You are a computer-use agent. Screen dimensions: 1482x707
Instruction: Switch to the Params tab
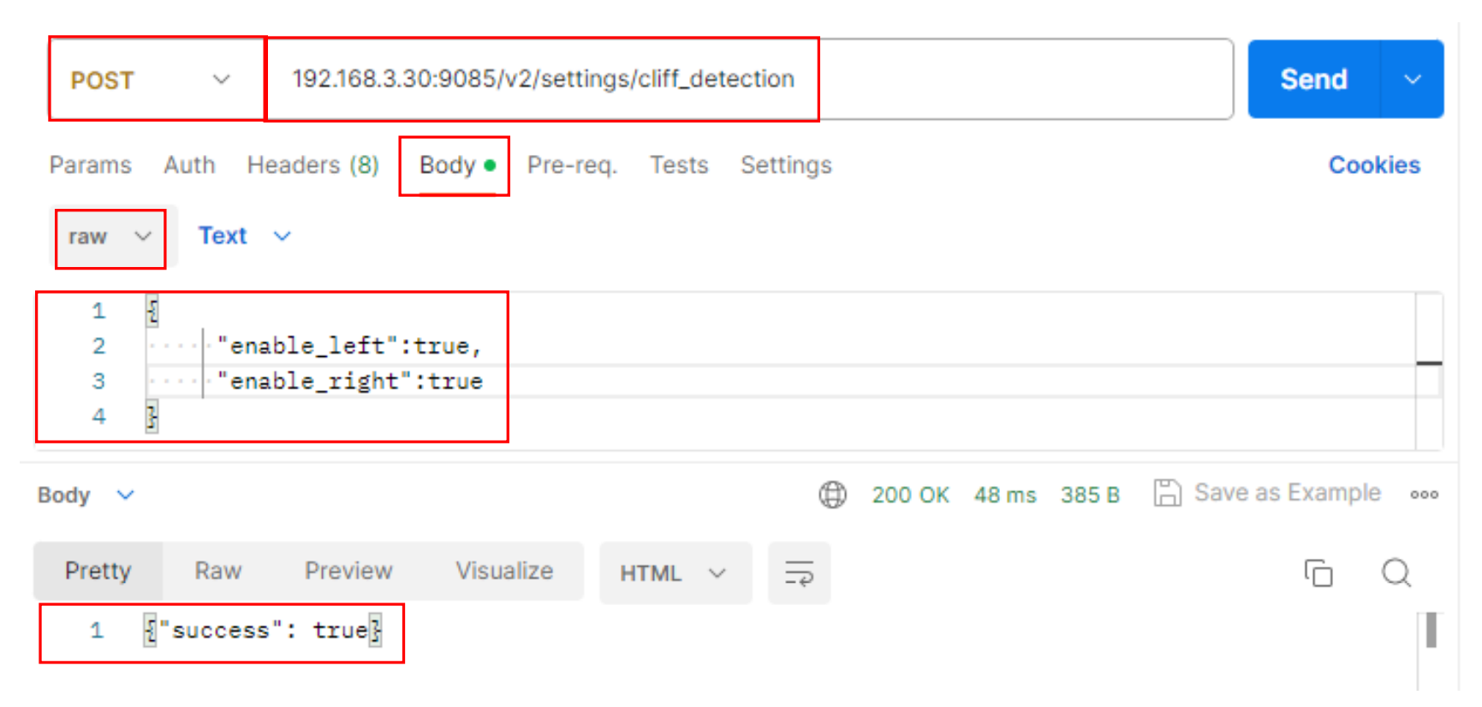point(90,165)
